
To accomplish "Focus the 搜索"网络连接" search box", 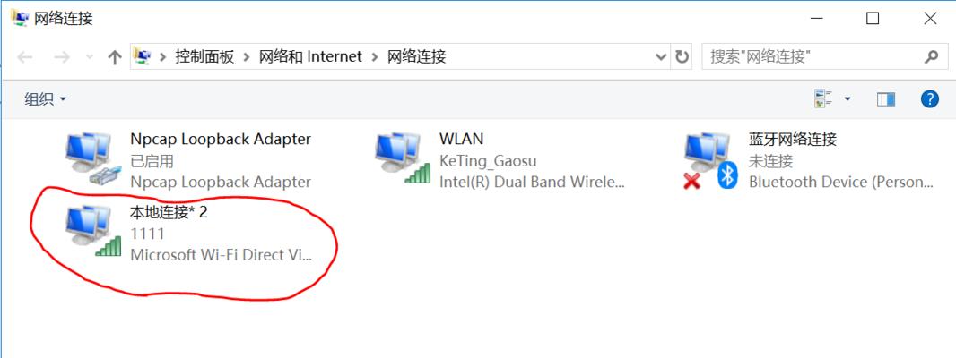I will [813, 57].
